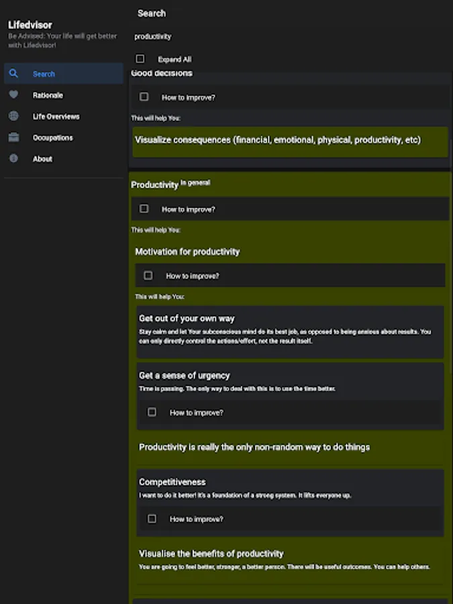Click the briefcase Occupations icon
This screenshot has width=453, height=604.
(x=13, y=138)
